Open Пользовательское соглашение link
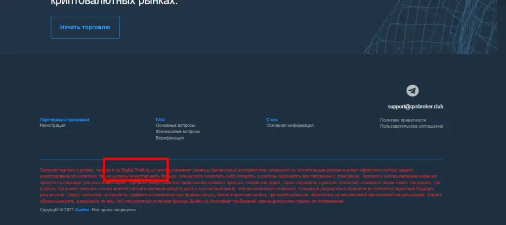506x225 pixels. (x=412, y=126)
